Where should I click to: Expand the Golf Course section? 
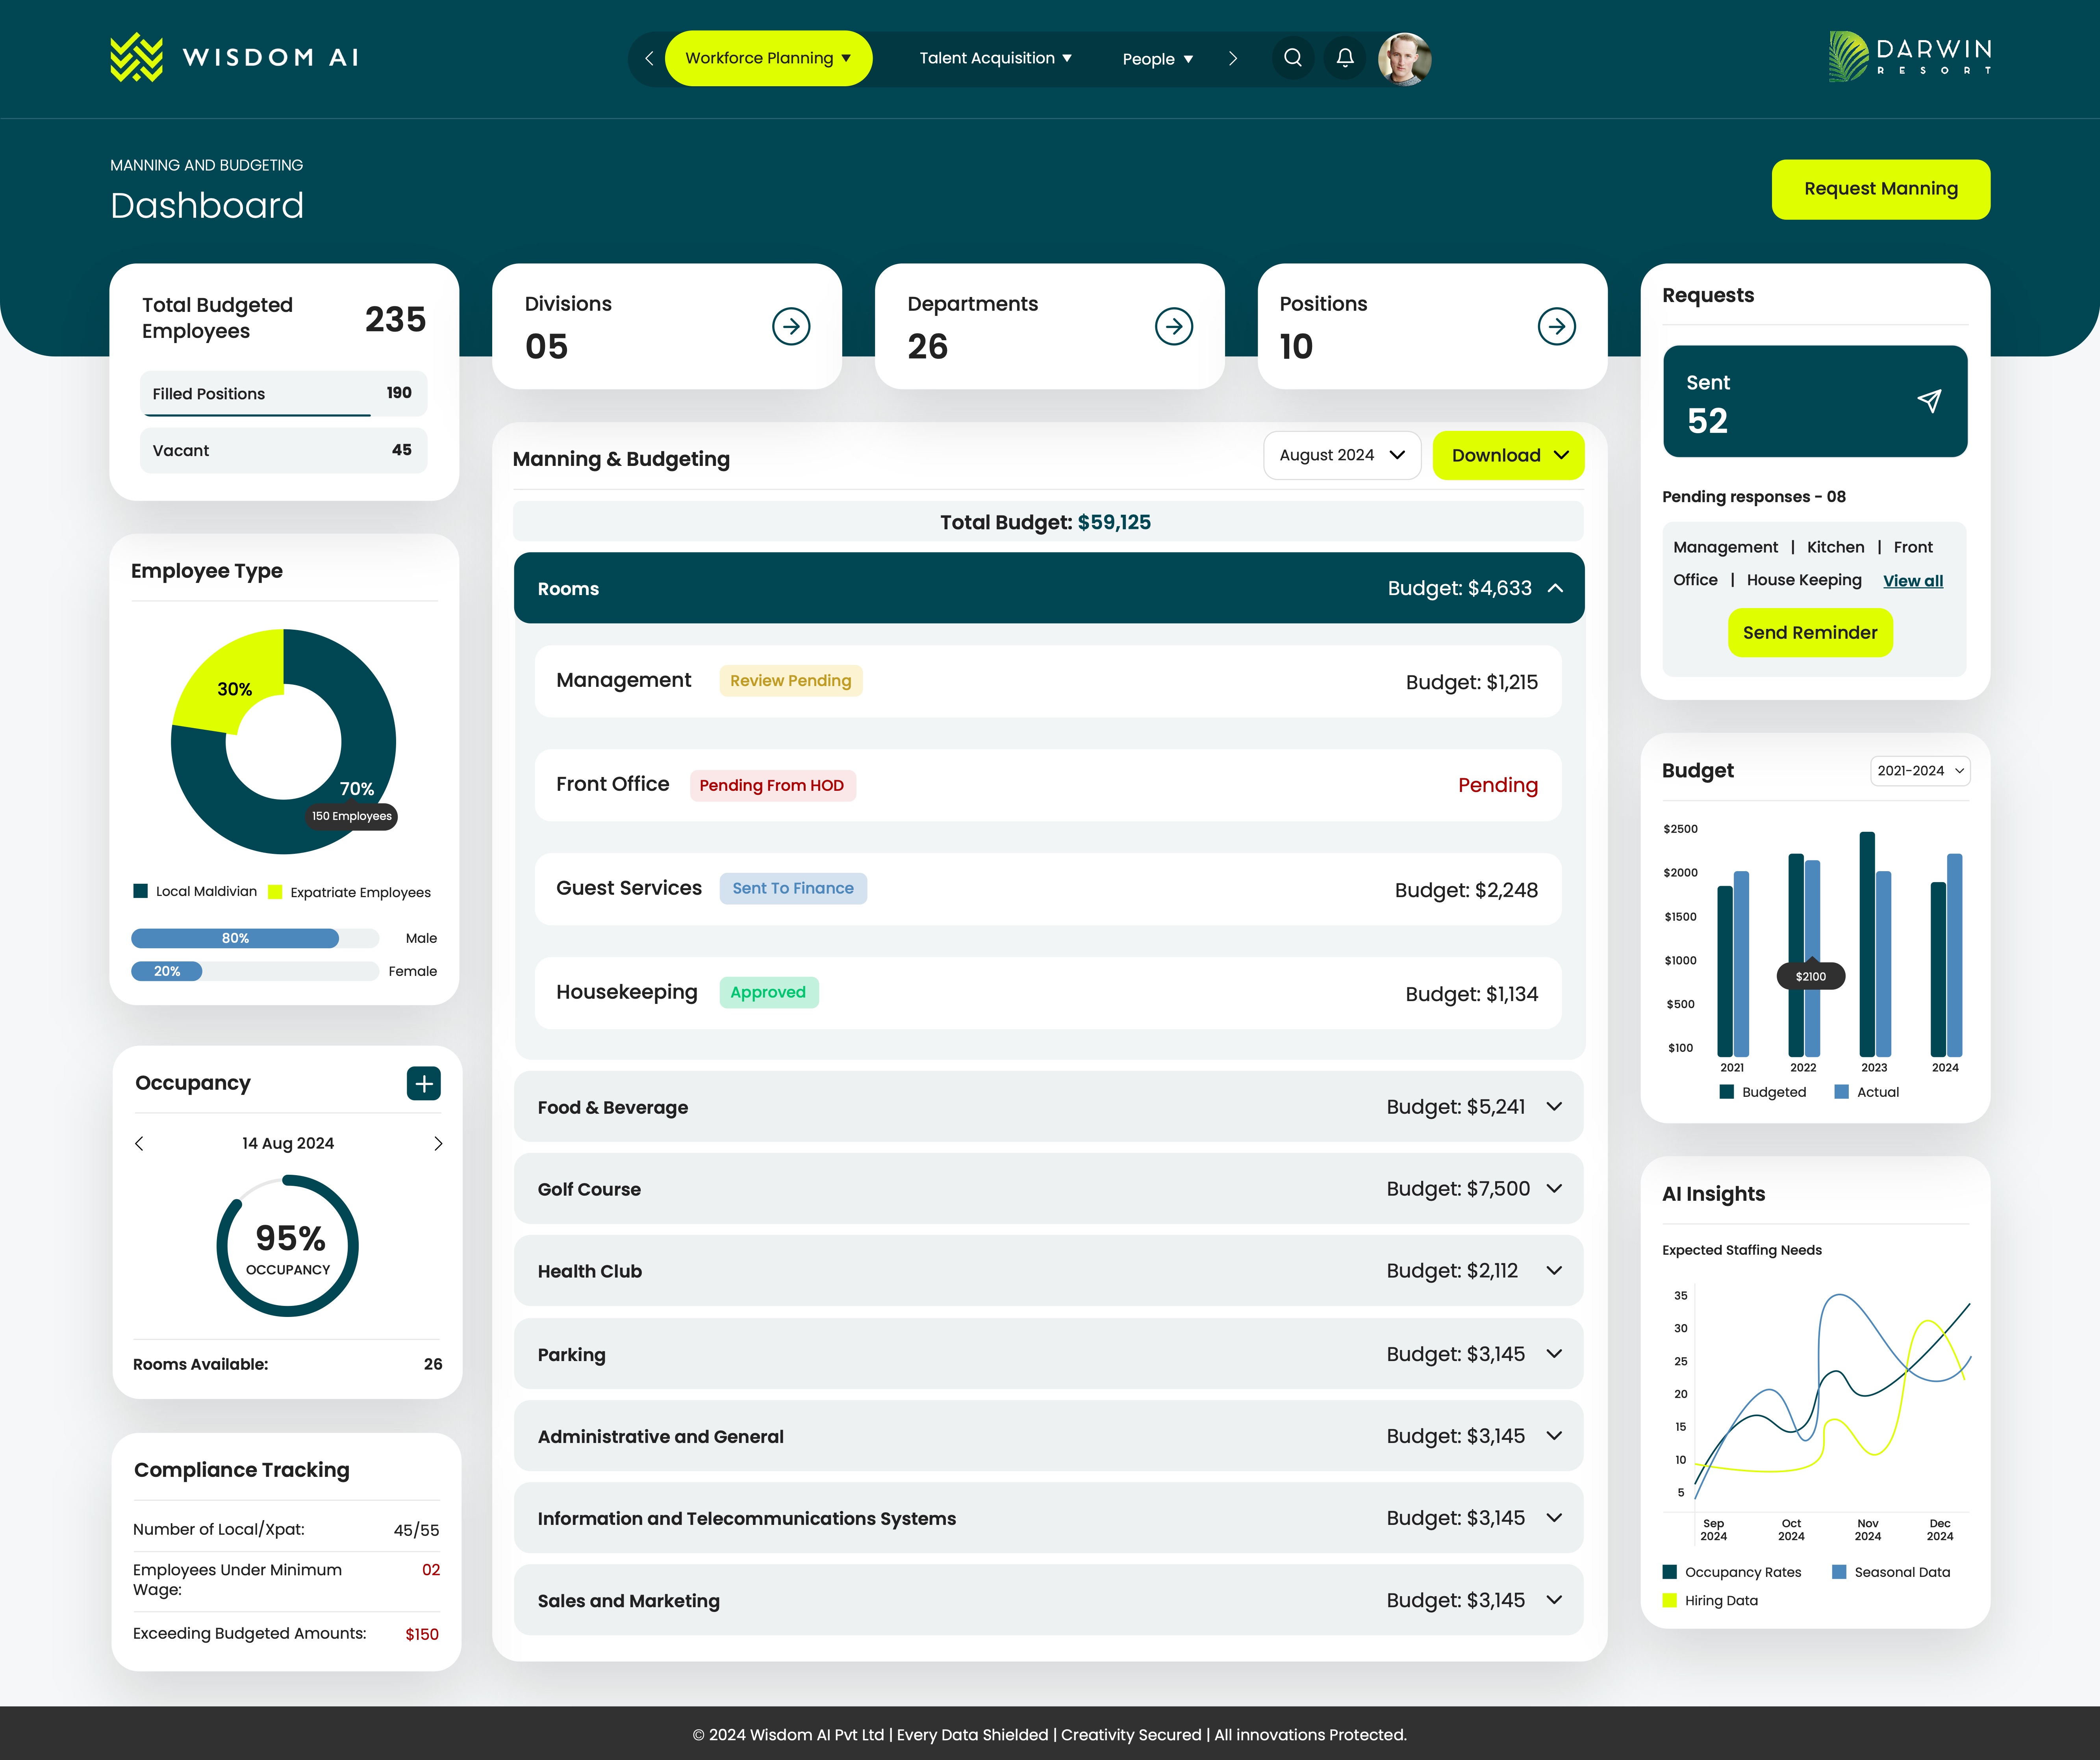pyautogui.click(x=1554, y=1188)
